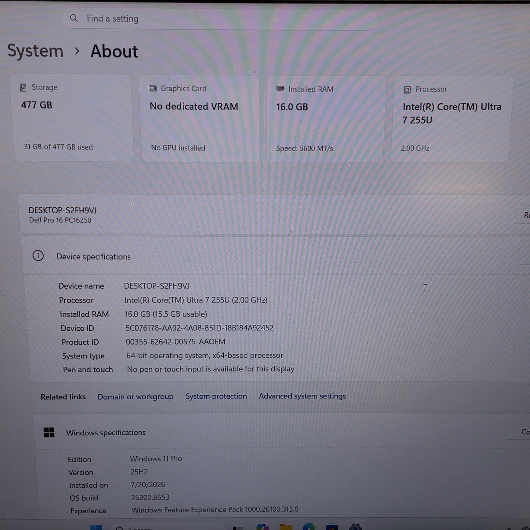Click the magnifier icon in the settings search box

74,18
